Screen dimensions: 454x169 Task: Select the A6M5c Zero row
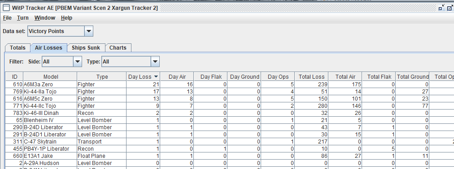pos(230,99)
